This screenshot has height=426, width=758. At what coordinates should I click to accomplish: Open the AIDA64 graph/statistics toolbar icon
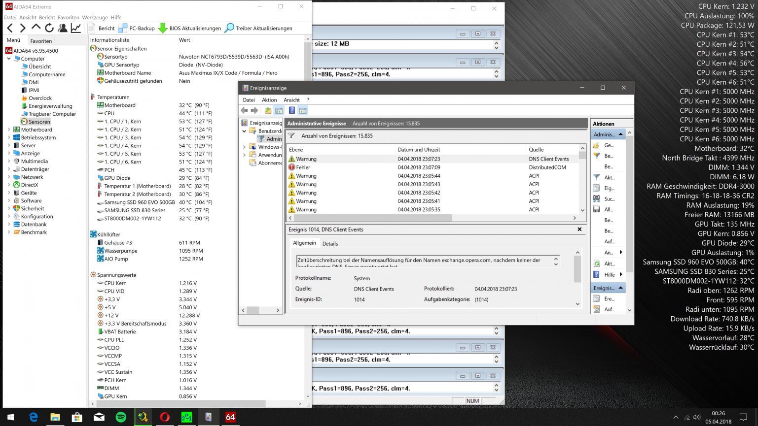[x=76, y=28]
